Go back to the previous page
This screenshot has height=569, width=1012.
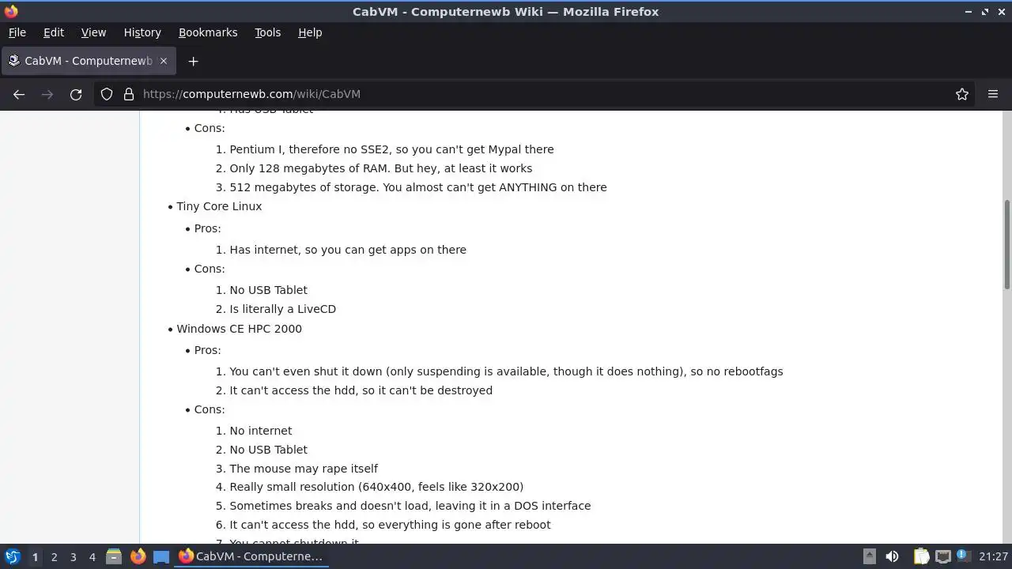pos(19,94)
